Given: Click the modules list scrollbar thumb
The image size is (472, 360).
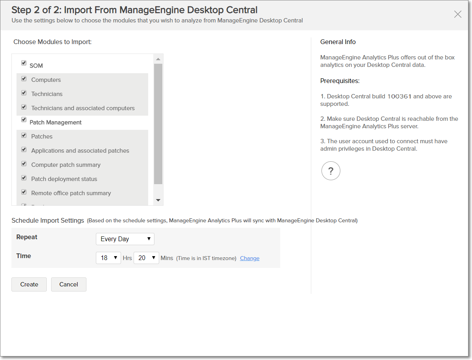Looking at the screenshot, I should pyautogui.click(x=158, y=124).
